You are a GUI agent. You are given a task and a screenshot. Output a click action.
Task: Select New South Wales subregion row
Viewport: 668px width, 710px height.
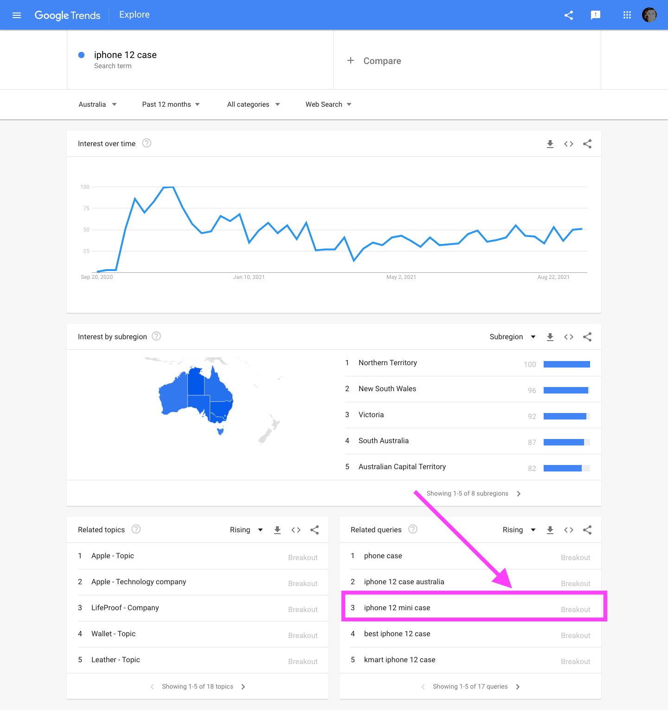pos(473,389)
